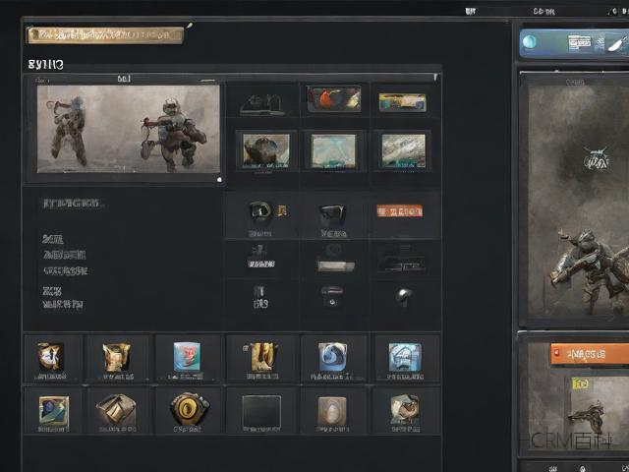Open the large preview with two armored figures
Image resolution: width=629 pixels, height=472 pixels.
tap(129, 129)
